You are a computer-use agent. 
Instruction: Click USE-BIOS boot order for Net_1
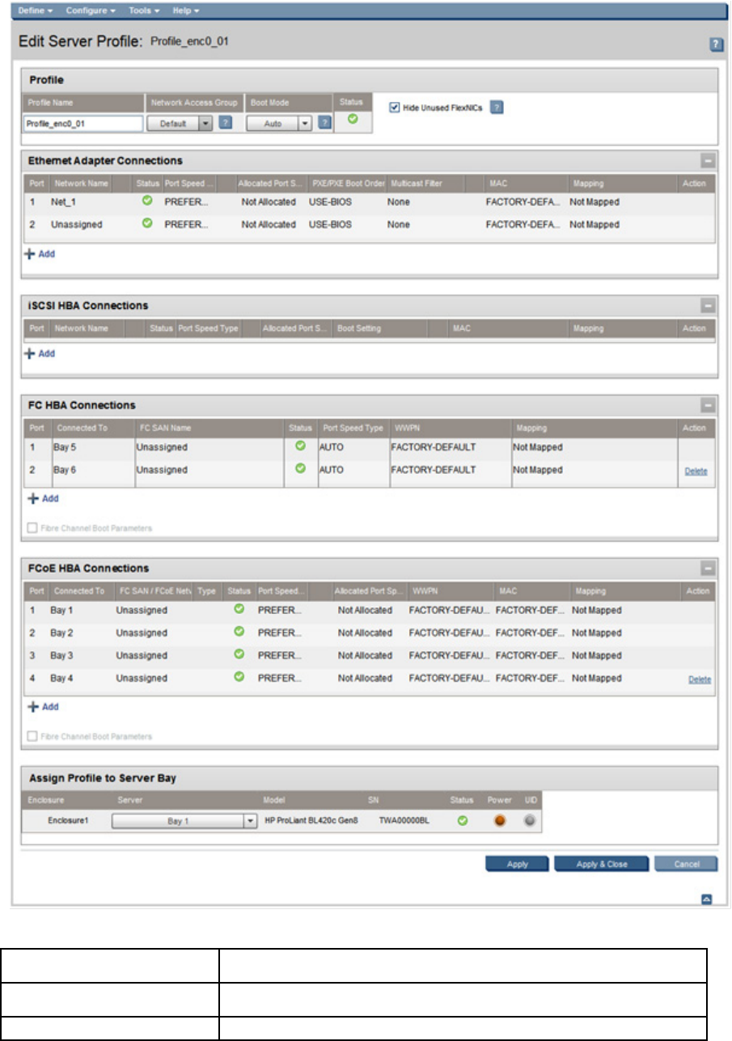tap(331, 202)
